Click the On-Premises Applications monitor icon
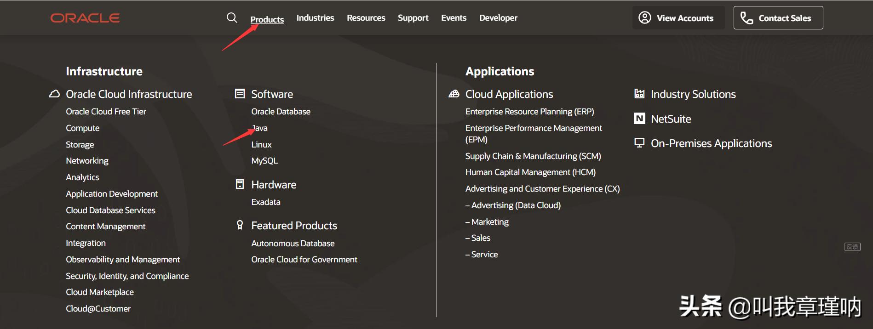873x329 pixels. 639,143
